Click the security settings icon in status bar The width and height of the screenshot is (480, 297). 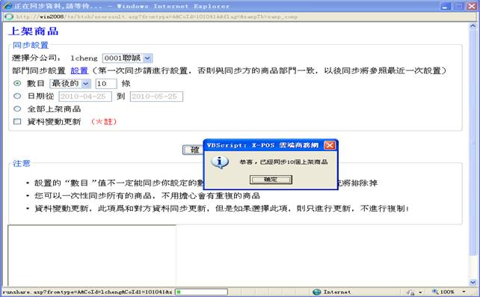coord(410,292)
